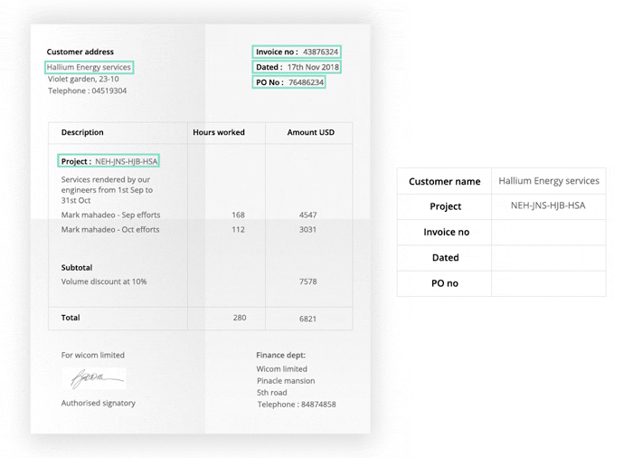Click the signature image above Authorised signatory
The width and height of the screenshot is (633, 458).
93,378
